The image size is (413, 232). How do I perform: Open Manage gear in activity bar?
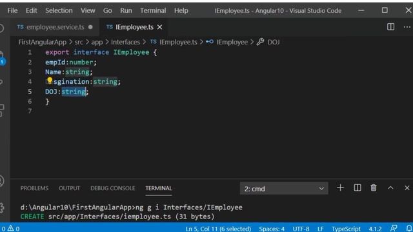pos(2,208)
